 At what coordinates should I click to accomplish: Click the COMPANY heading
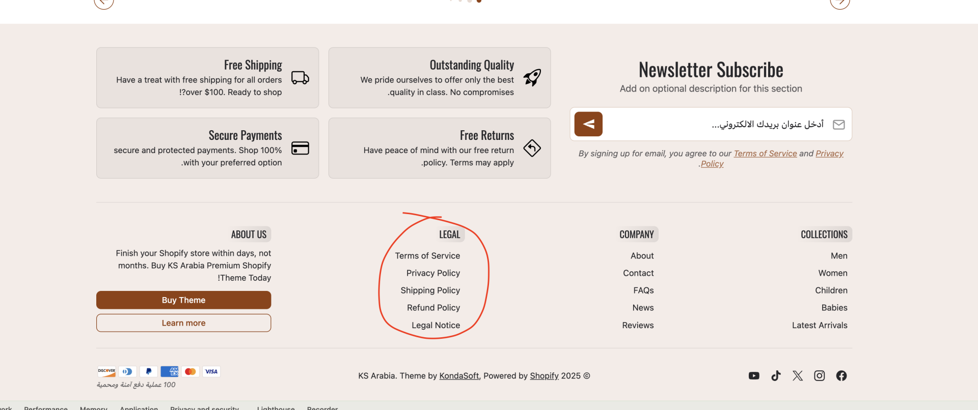coord(637,235)
